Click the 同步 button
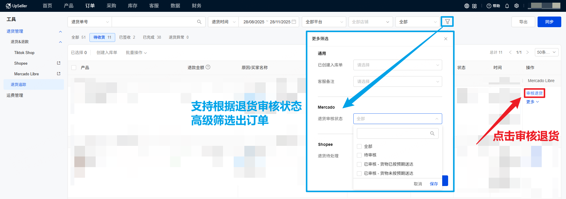566x199 pixels. point(549,22)
